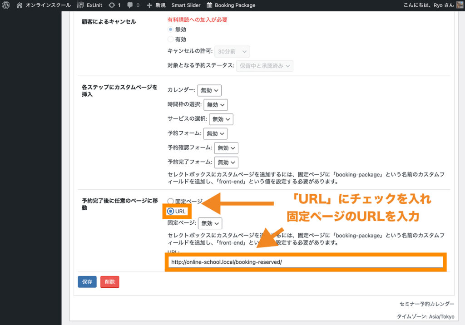Select 有効 radio for customer cancellation
The height and width of the screenshot is (325, 465).
171,39
